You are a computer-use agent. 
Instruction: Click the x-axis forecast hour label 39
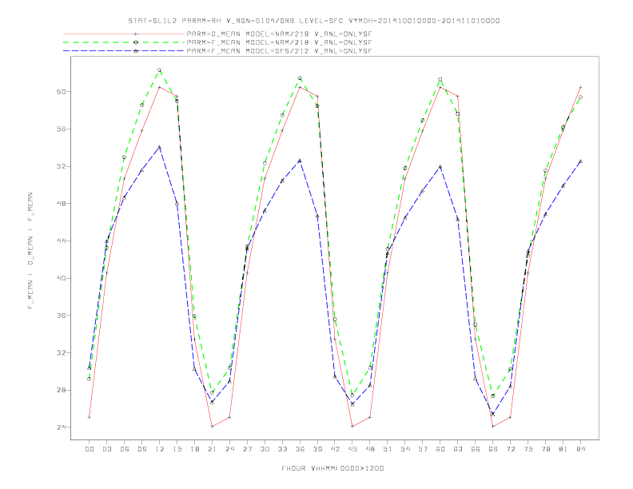pos(317,449)
